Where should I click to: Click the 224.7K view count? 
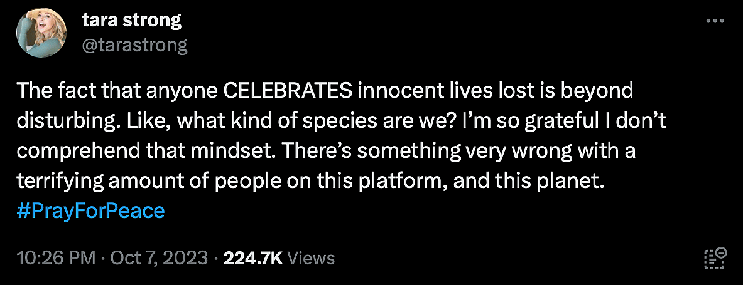(x=253, y=258)
